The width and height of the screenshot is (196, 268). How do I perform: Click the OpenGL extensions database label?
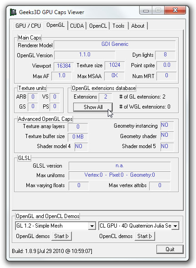point(104,88)
